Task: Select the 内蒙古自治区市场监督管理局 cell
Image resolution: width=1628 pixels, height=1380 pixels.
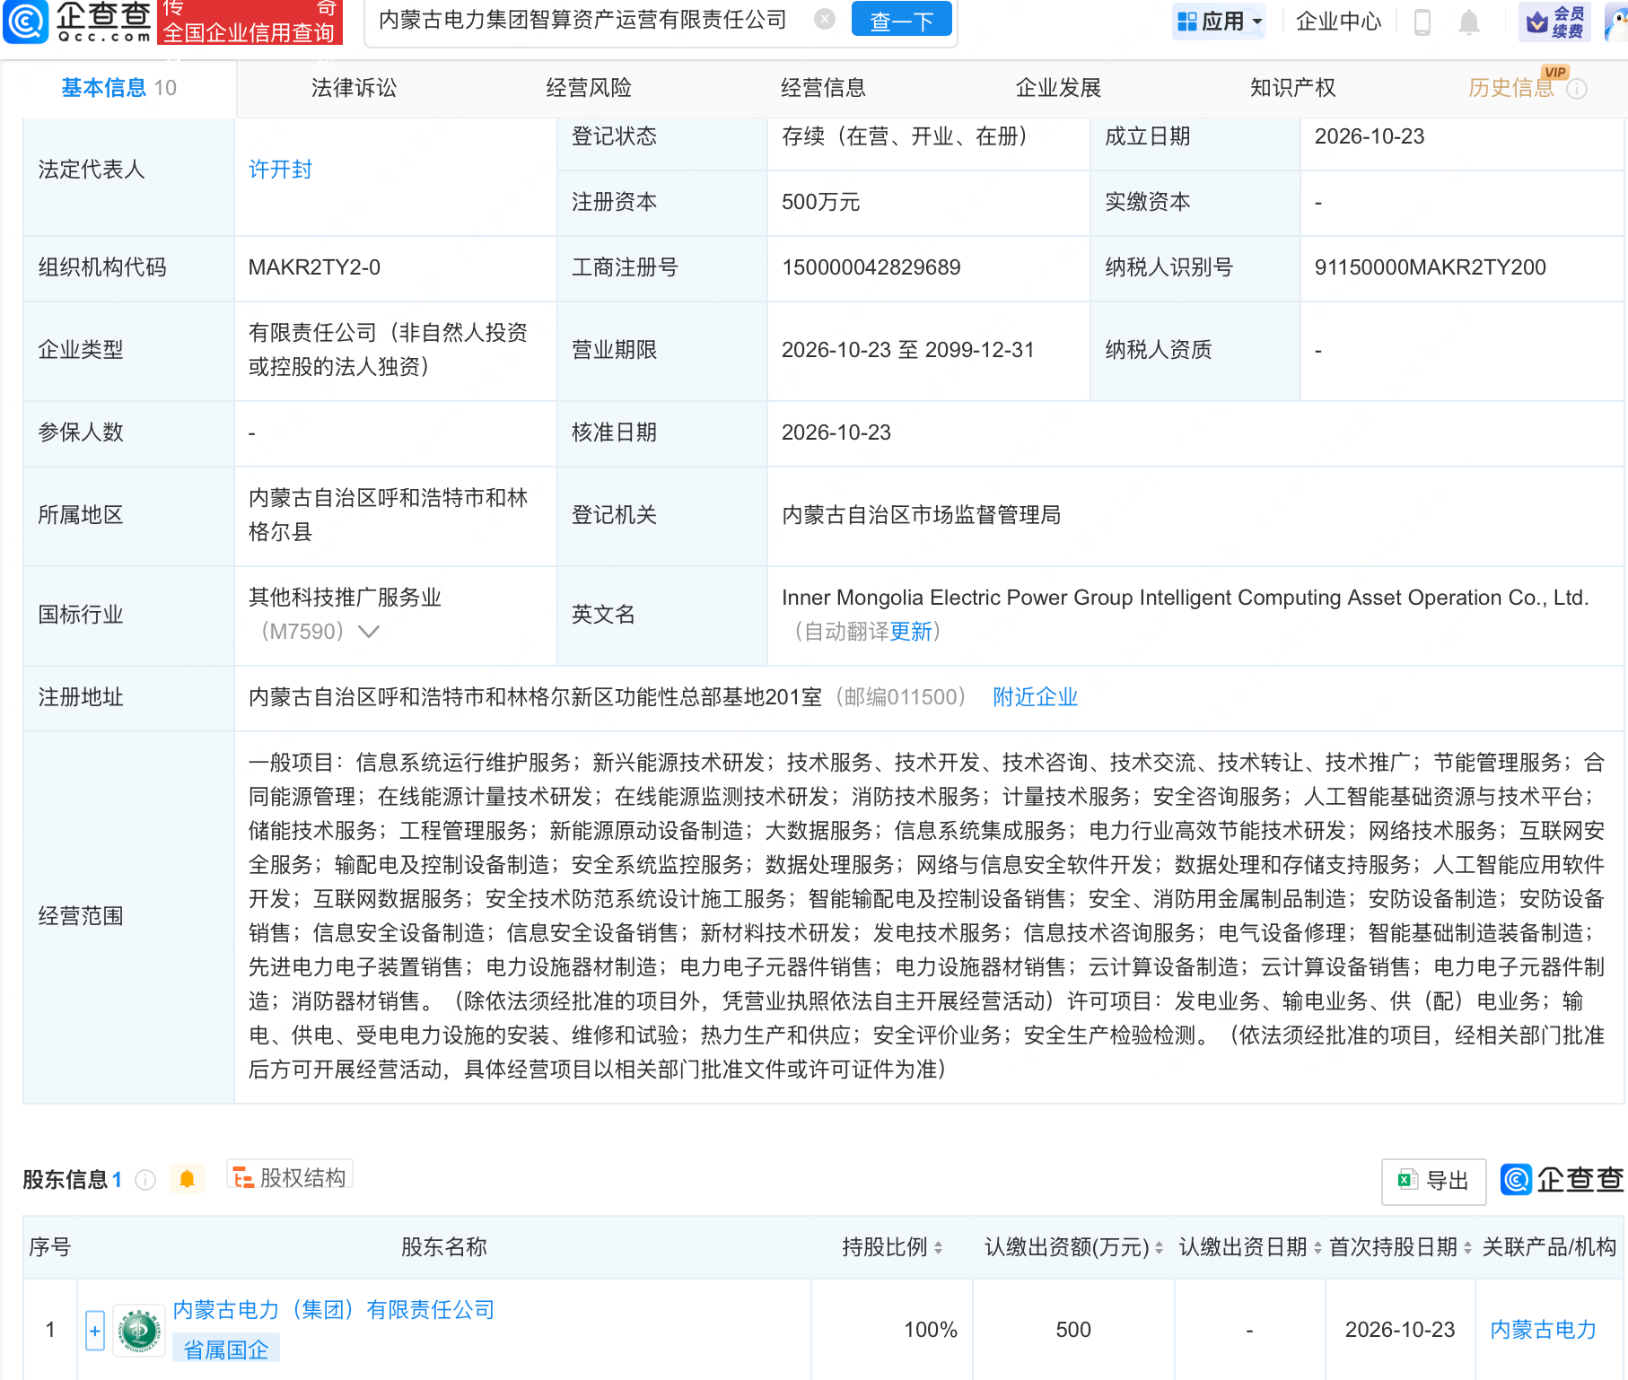Action: coord(922,515)
